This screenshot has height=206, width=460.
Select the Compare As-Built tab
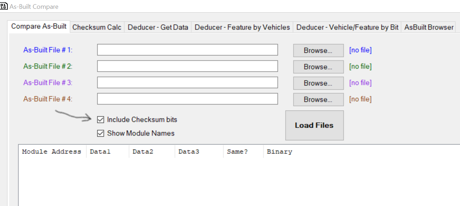click(39, 27)
